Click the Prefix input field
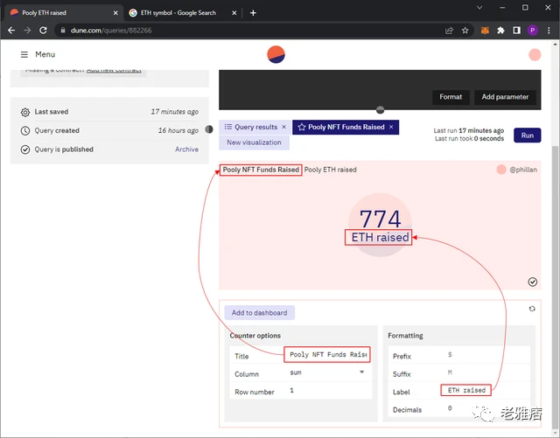Viewport: 560px width, 438px height. (486, 355)
